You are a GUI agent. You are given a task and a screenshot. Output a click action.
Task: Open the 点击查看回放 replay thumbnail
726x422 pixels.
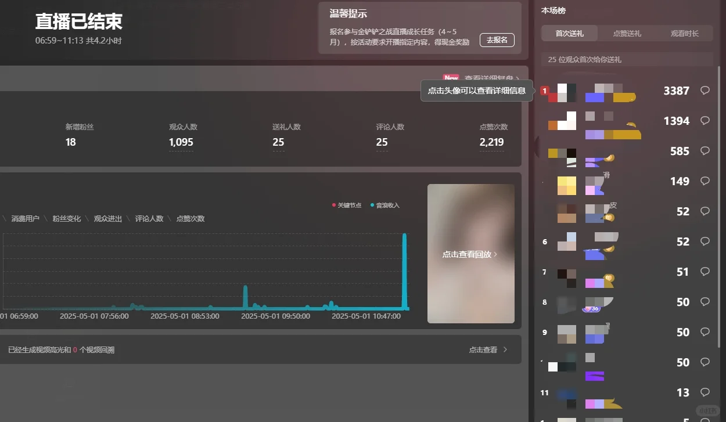[471, 254]
